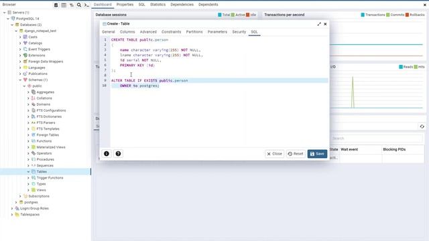Open the help question mark button in dialog
Viewport: 429px width, 241px height.
pos(118,154)
